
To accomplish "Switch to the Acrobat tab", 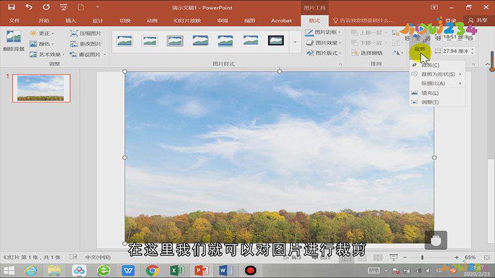I will [282, 20].
